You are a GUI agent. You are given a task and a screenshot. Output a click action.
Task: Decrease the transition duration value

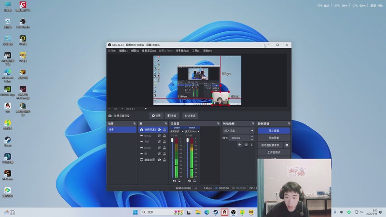click(x=252, y=139)
